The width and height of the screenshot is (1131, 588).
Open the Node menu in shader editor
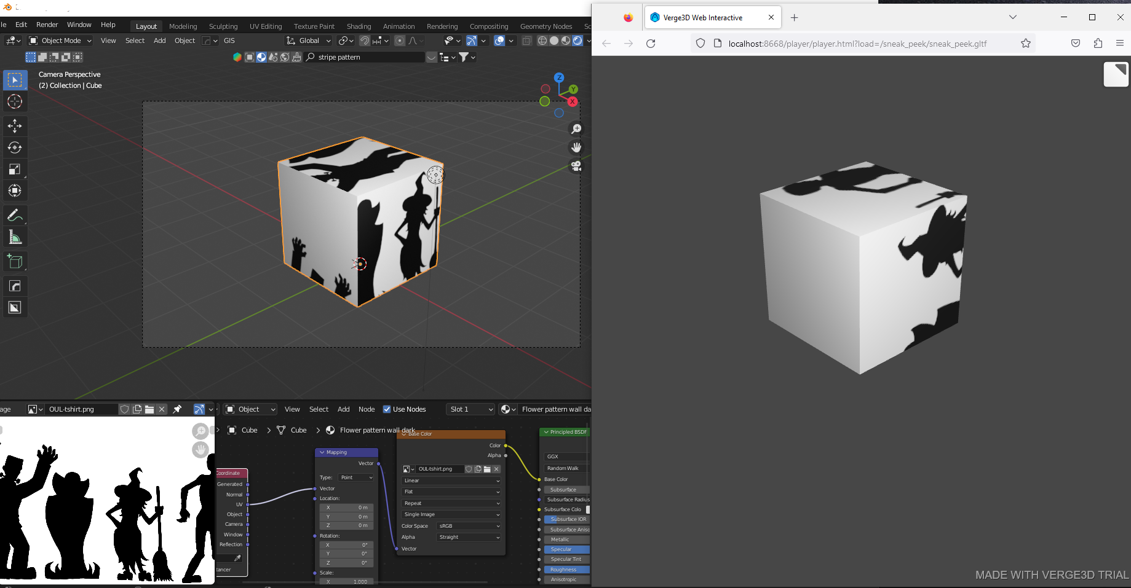(367, 409)
